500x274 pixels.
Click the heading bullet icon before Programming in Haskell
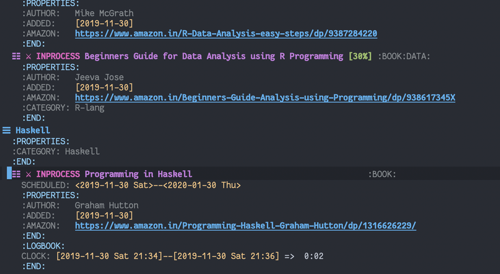(x=16, y=174)
